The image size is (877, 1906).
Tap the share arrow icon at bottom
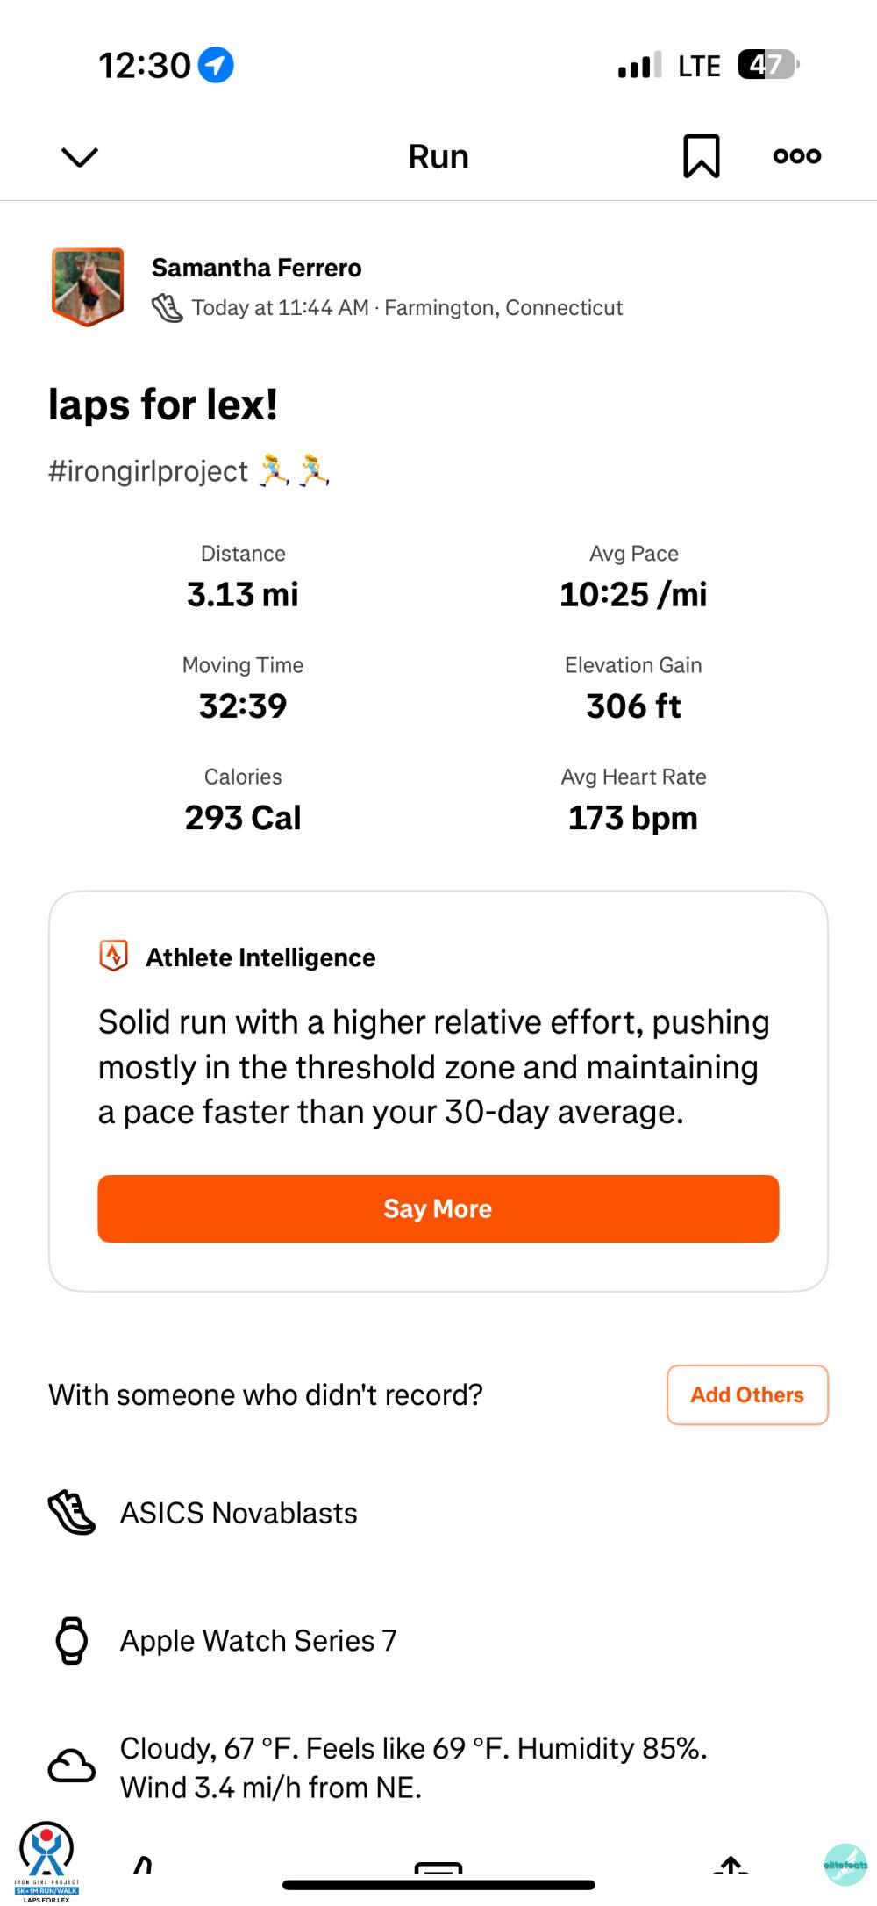[x=731, y=1864]
